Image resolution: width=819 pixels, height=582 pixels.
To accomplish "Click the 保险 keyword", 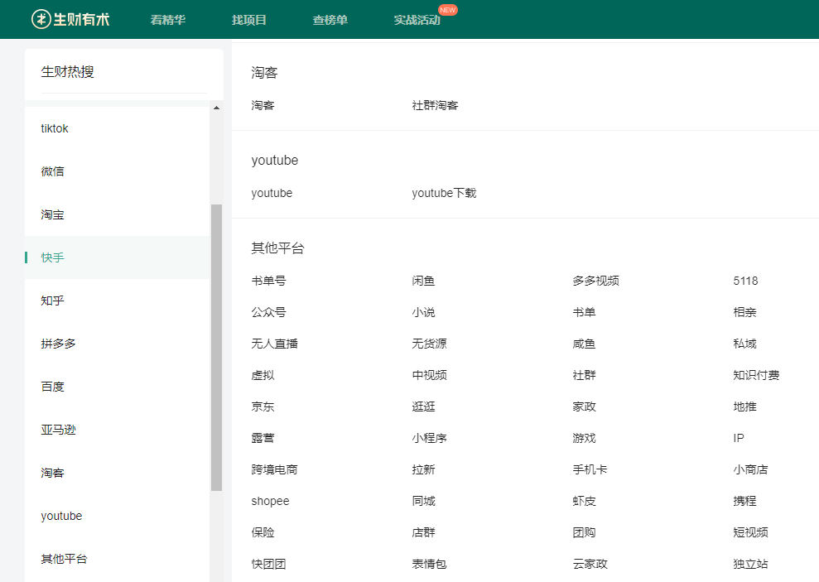I will [x=263, y=532].
